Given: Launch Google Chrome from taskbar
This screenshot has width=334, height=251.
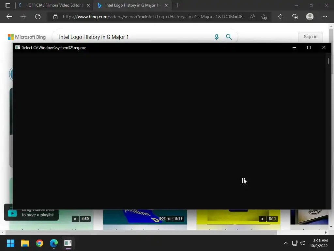Looking at the screenshot, I should [39, 243].
